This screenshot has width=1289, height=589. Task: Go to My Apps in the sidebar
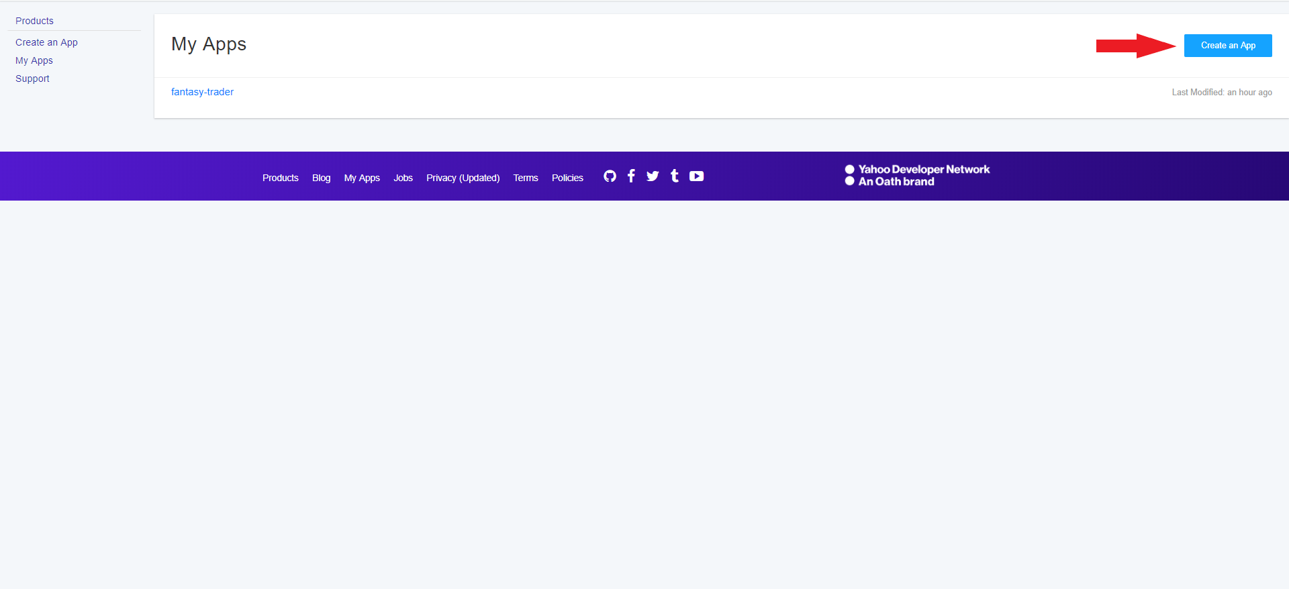[34, 60]
